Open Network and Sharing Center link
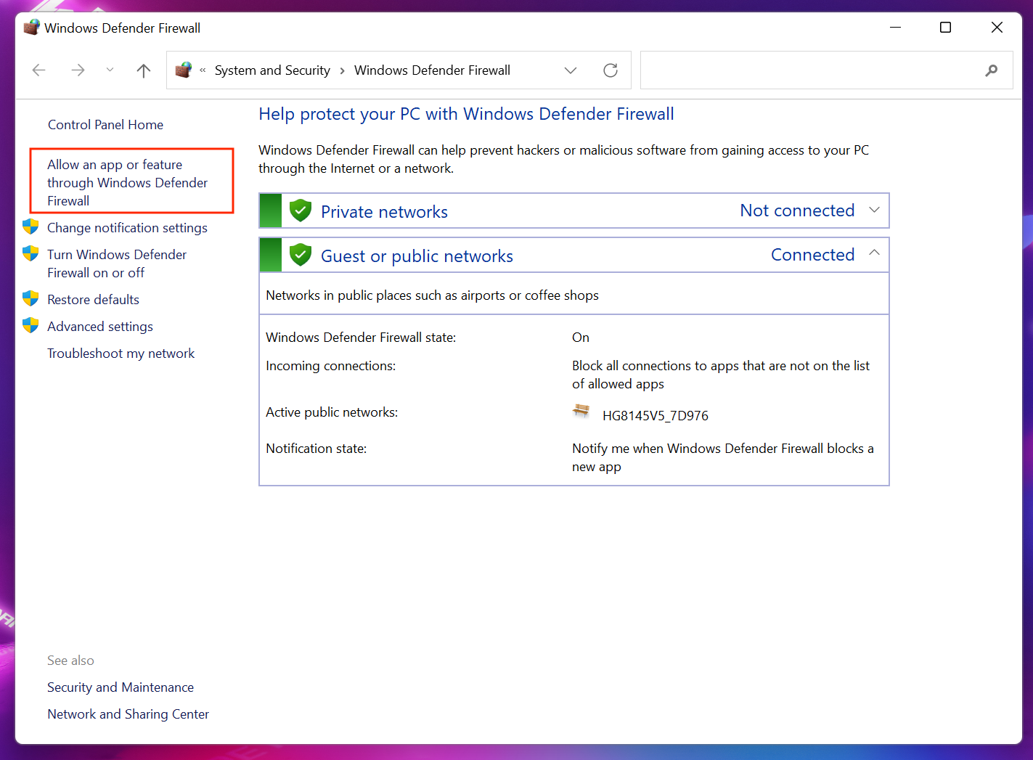The width and height of the screenshot is (1033, 760). 128,714
